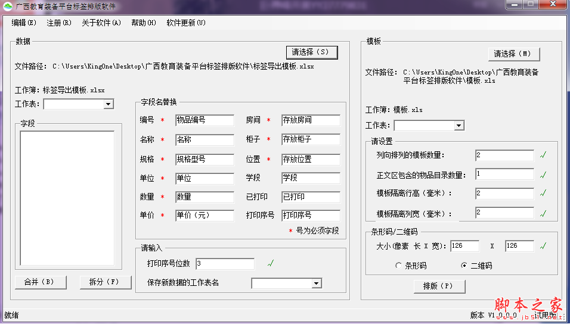
Task: Click the barcode width pixel field
Action: point(519,246)
